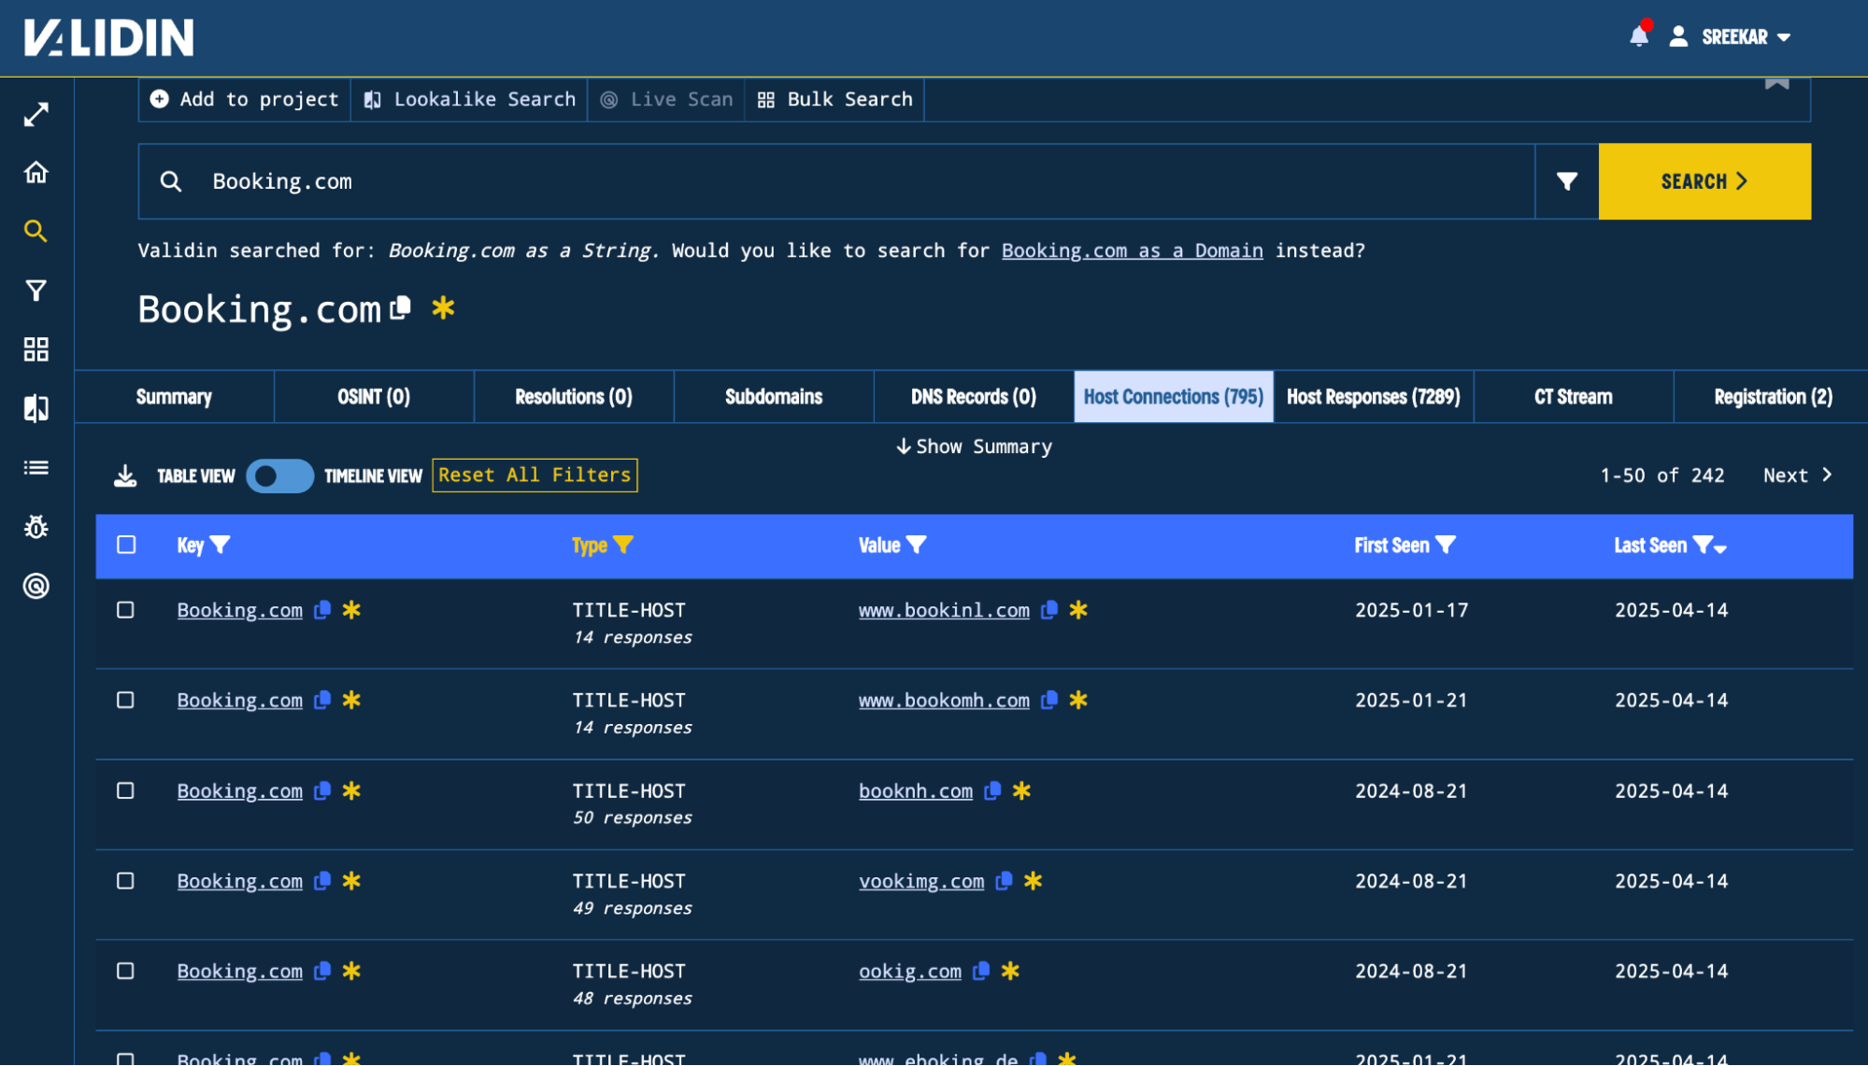
Task: Switch to the Host Responses tab
Action: 1374,396
